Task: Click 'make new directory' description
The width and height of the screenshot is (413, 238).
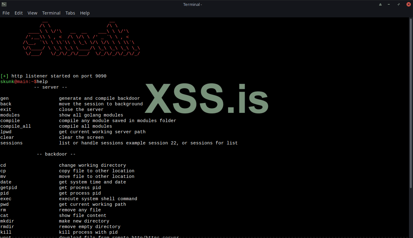Action: coord(84,221)
